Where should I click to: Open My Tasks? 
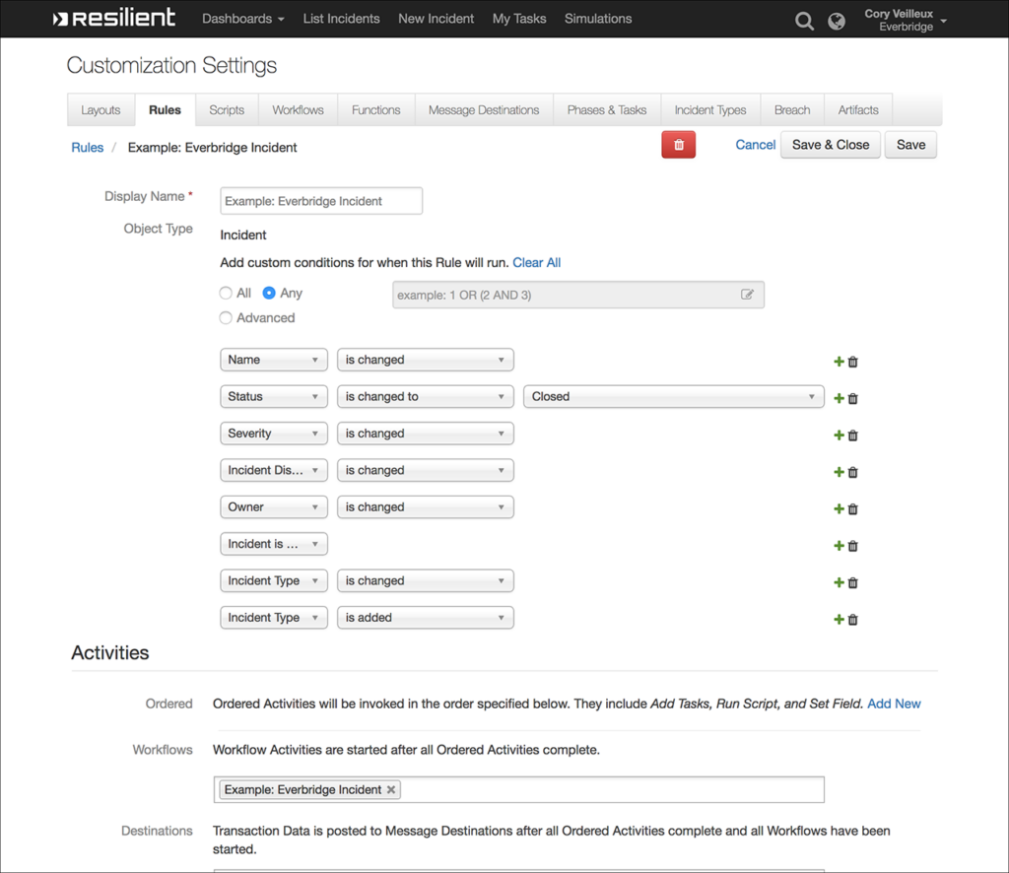519,19
